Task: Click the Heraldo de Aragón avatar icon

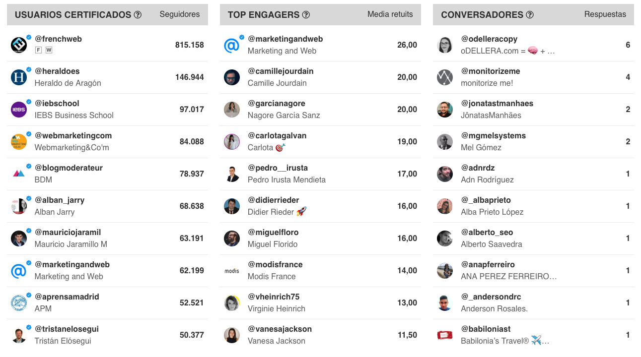Action: click(19, 77)
